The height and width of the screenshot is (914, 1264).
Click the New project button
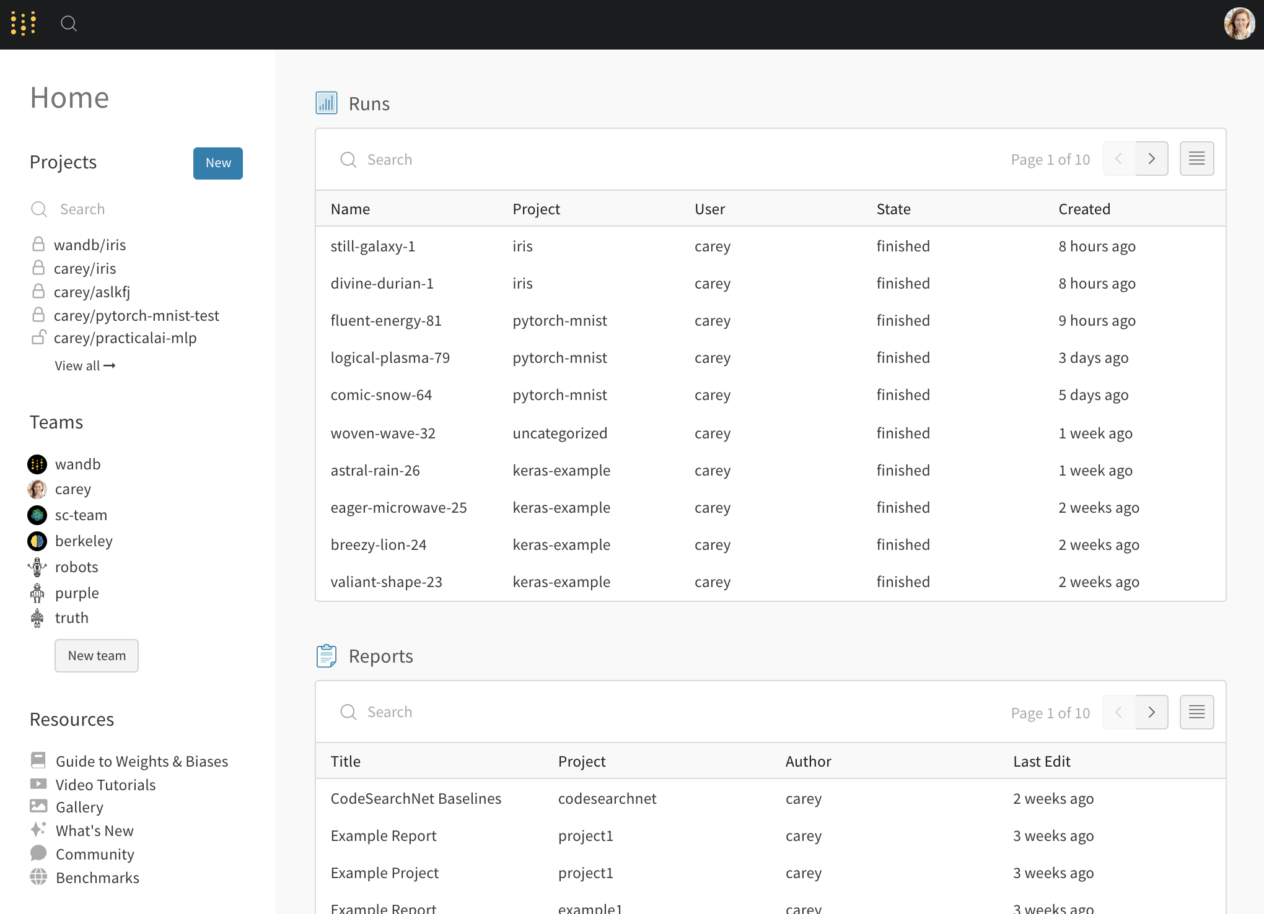point(217,163)
